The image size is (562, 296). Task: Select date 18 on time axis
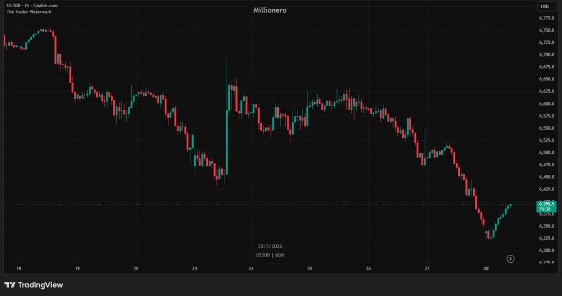pyautogui.click(x=19, y=269)
